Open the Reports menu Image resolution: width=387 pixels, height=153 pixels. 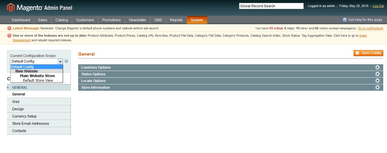coord(176,20)
